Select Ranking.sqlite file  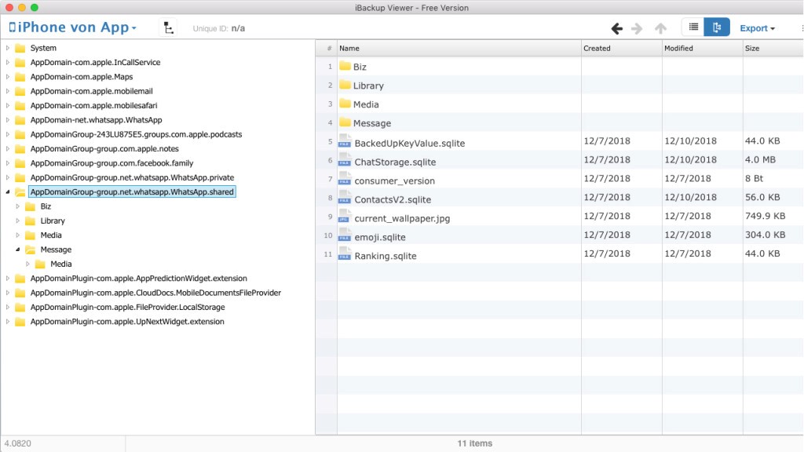(385, 256)
